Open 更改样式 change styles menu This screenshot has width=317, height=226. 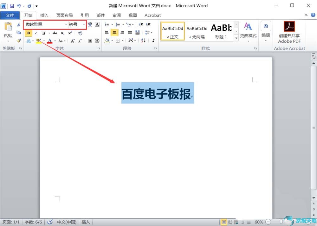[248, 32]
